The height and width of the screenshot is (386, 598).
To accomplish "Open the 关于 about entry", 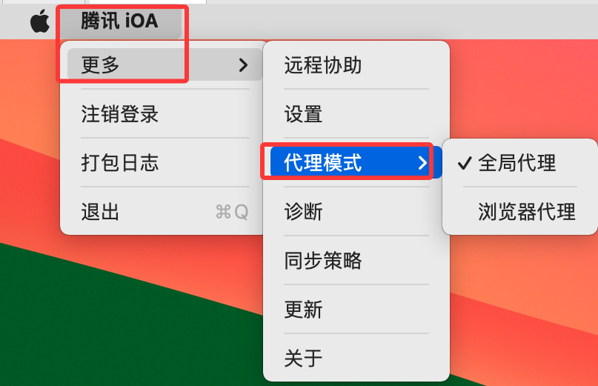I will point(356,358).
